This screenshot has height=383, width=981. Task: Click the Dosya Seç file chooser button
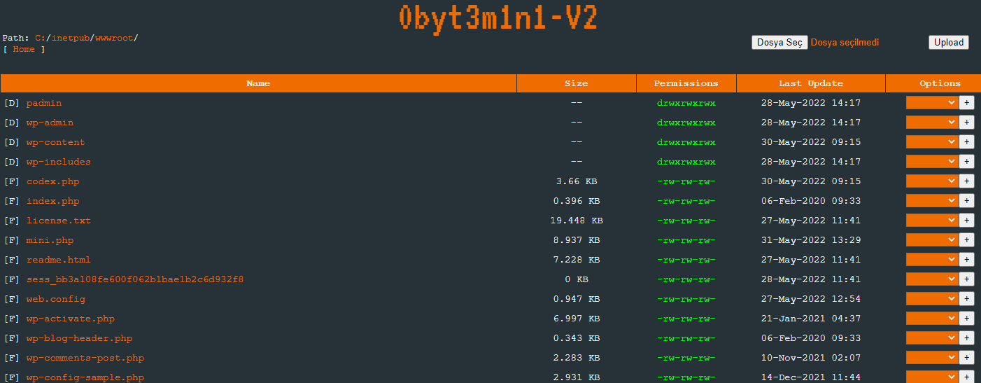(779, 43)
